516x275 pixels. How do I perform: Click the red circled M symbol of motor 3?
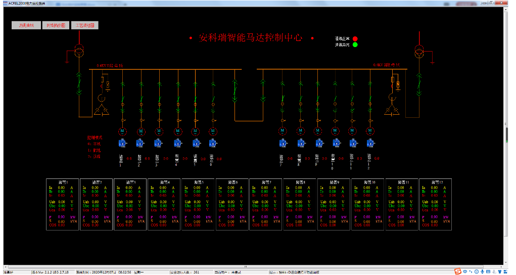coord(159,131)
